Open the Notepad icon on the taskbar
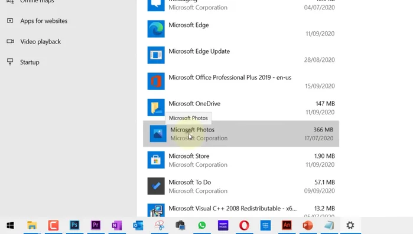Screen dimensions: 413x234 point(329,225)
